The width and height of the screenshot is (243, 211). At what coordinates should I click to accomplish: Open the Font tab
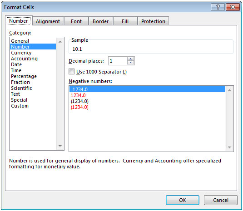click(76, 21)
